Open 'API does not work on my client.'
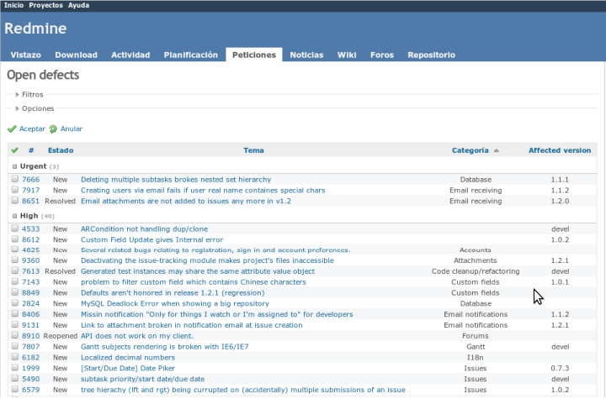Image resolution: width=606 pixels, height=399 pixels. click(137, 336)
